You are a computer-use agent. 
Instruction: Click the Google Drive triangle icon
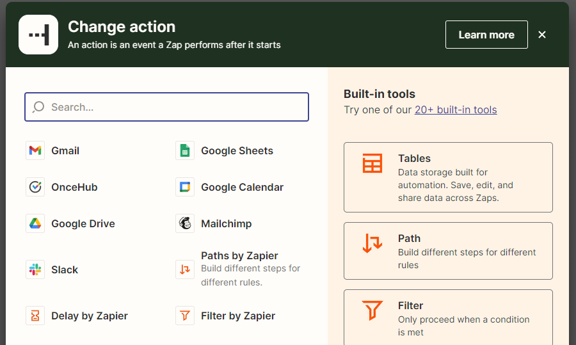[35, 224]
